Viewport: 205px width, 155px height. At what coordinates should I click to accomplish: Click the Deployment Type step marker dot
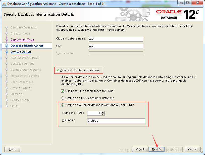7,40
